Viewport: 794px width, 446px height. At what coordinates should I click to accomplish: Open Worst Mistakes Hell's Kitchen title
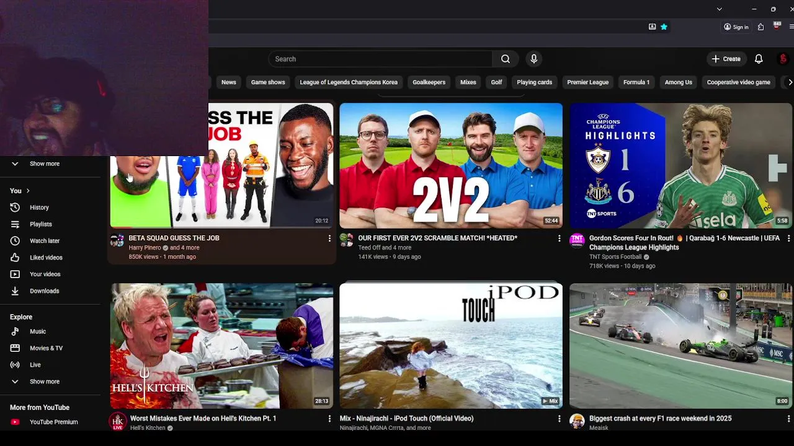[203, 419]
